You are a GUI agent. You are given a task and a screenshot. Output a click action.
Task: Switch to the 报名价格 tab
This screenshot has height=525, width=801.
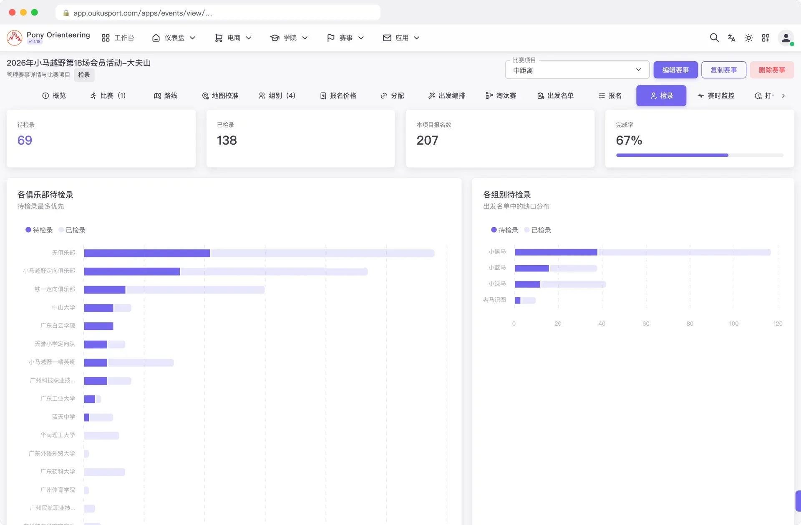[x=338, y=96]
